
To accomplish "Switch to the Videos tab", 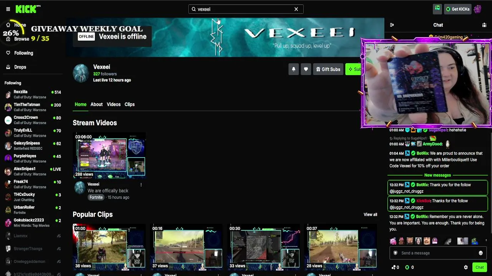I will (114, 104).
